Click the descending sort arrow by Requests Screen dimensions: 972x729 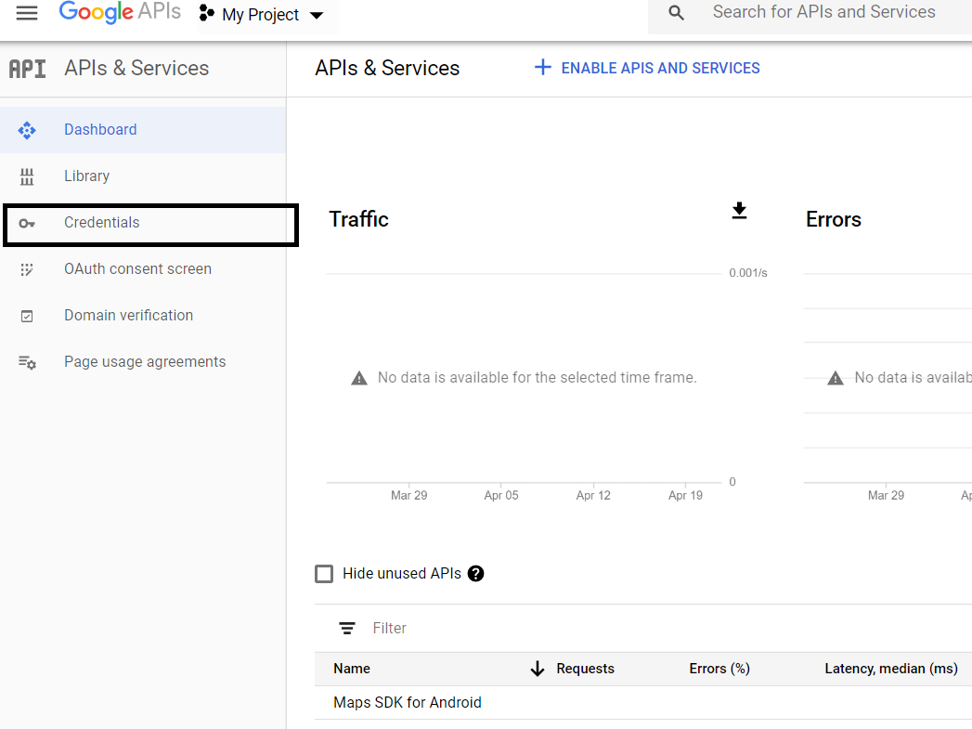538,669
